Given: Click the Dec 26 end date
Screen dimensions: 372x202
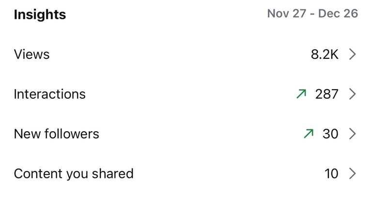Looking at the screenshot, I should point(339,13).
